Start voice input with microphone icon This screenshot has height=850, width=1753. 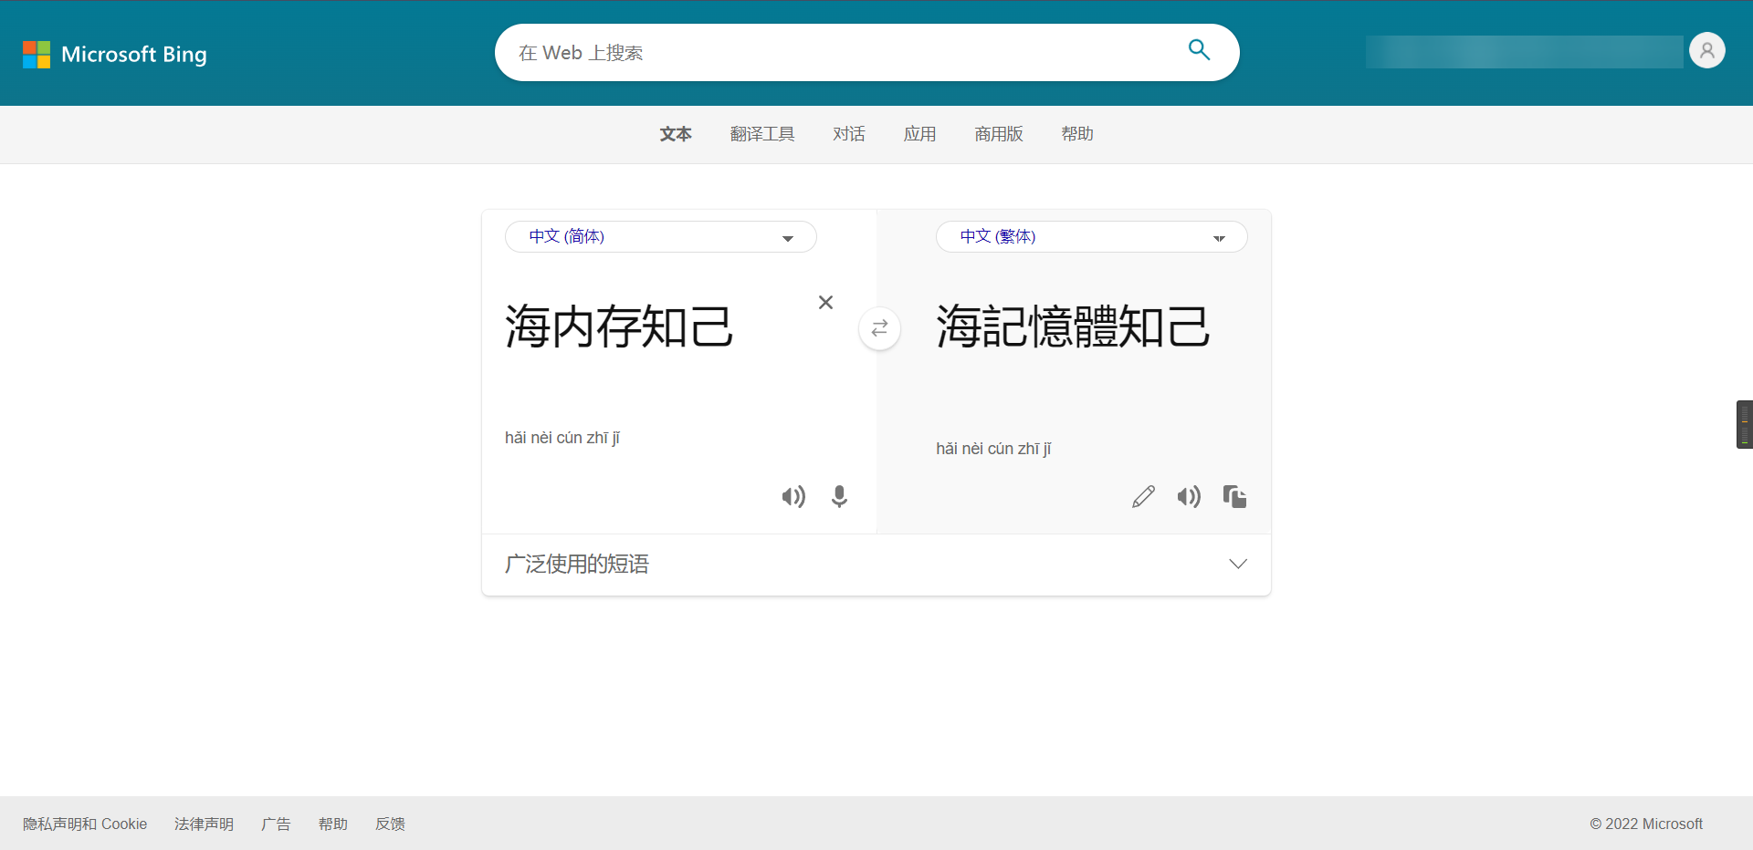(839, 497)
